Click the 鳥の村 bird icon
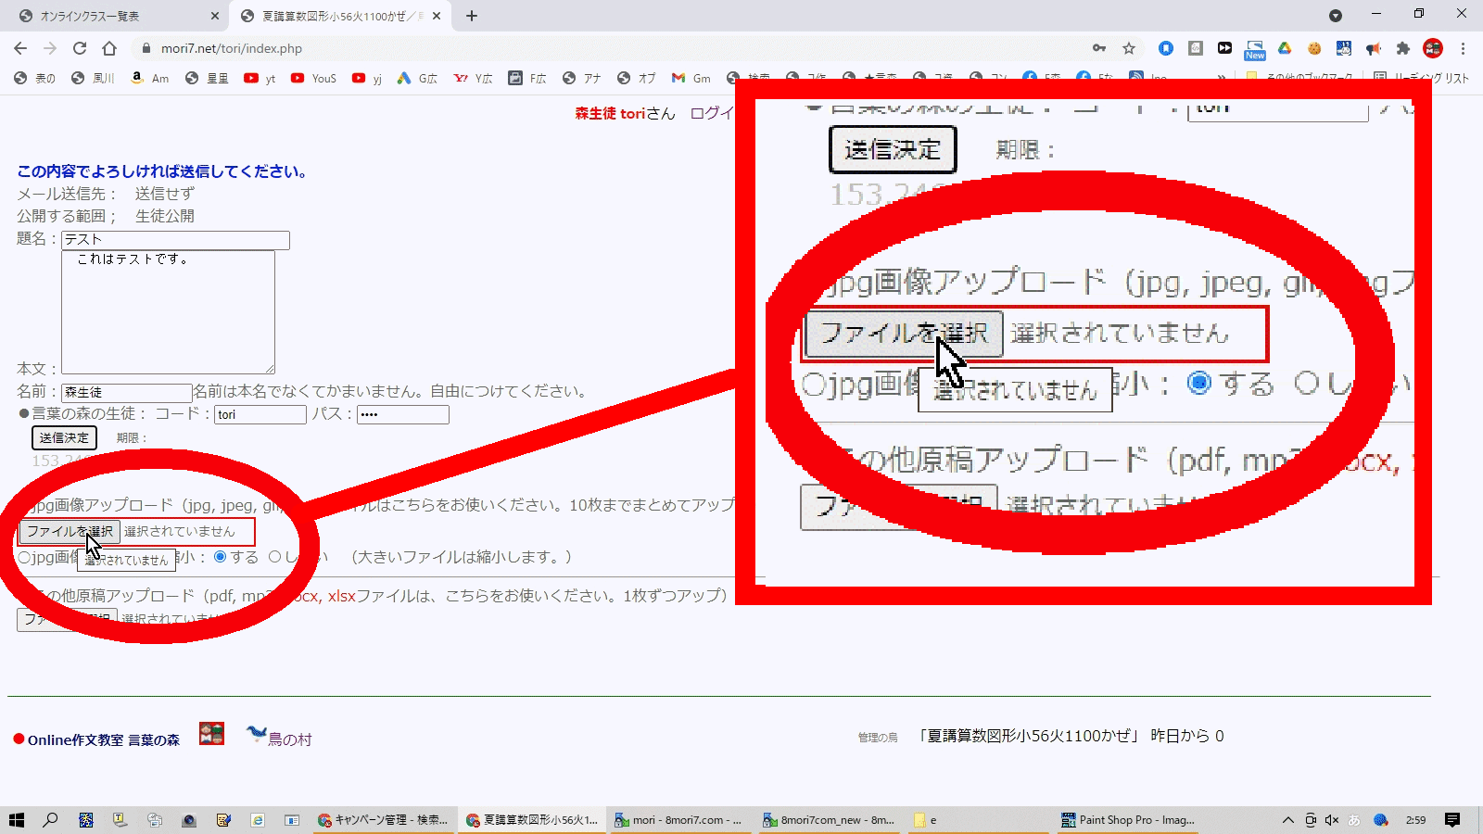The image size is (1483, 834). (257, 735)
